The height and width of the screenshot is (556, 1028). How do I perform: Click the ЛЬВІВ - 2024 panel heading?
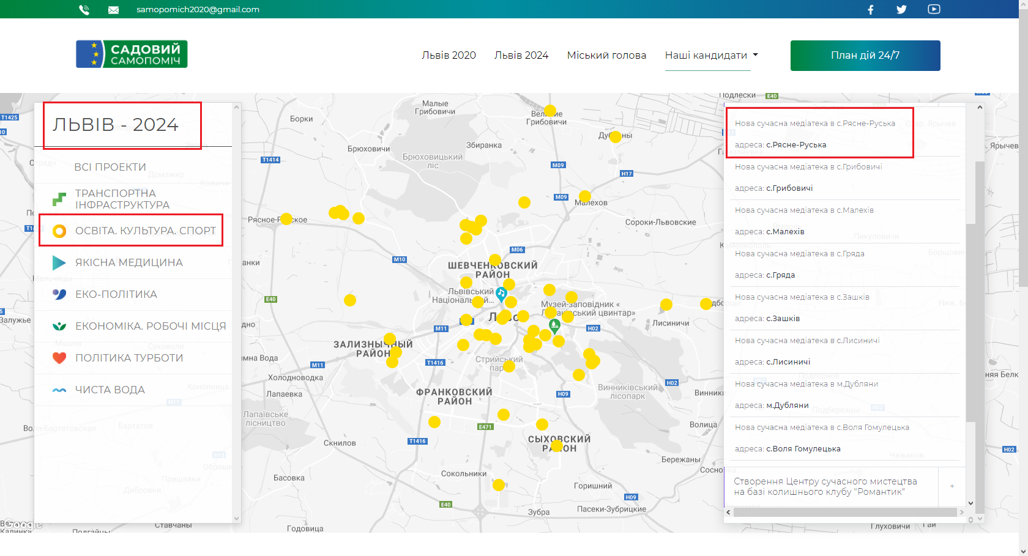pyautogui.click(x=116, y=125)
